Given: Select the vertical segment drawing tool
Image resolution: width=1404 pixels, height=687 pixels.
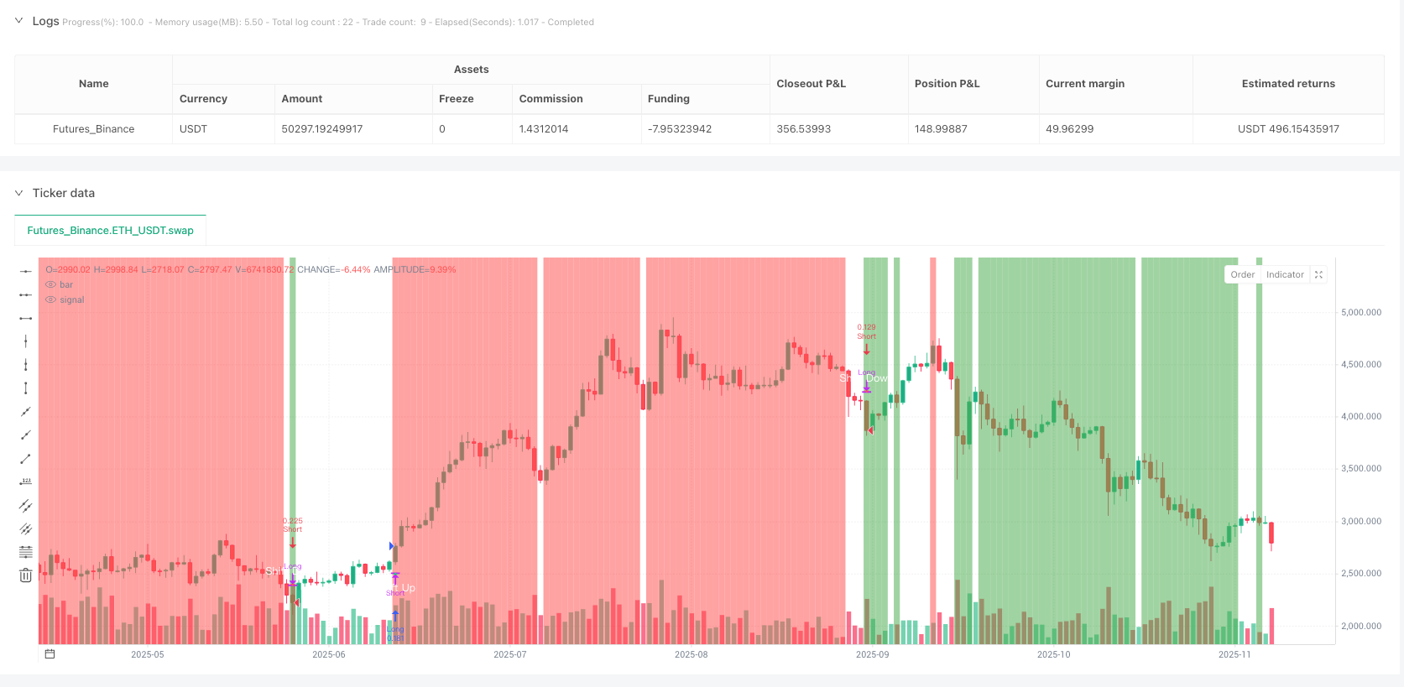Looking at the screenshot, I should (x=26, y=388).
